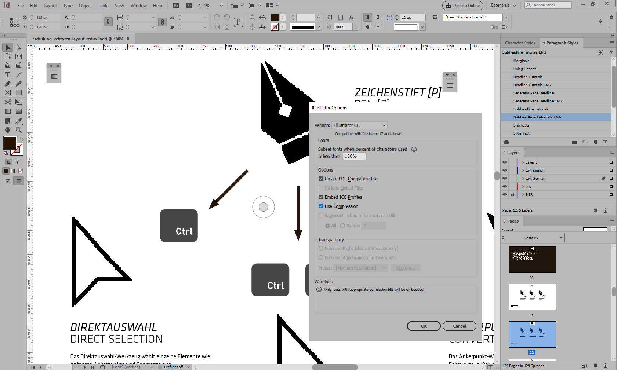
Task: Open Basic Graphics Frame style dropdown
Action: (506, 17)
